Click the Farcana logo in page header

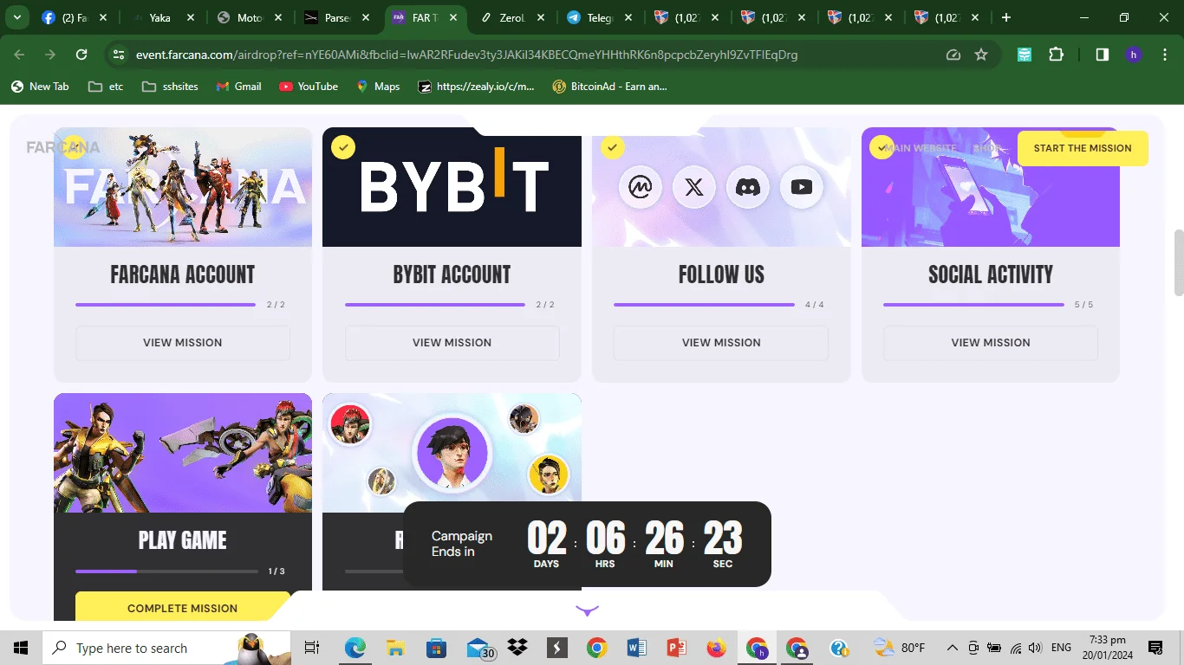coord(63,147)
